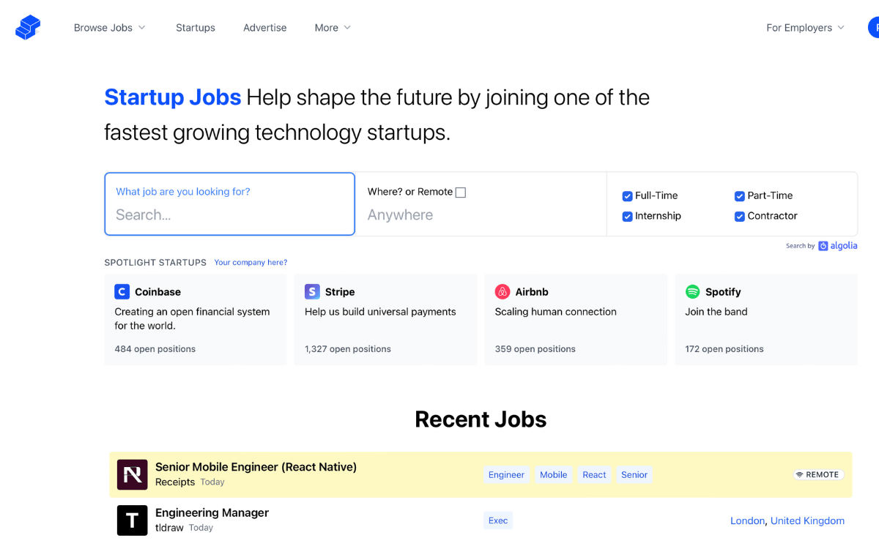This screenshot has height=549, width=879.
Task: Click the 'Your company here?' link
Action: click(251, 262)
